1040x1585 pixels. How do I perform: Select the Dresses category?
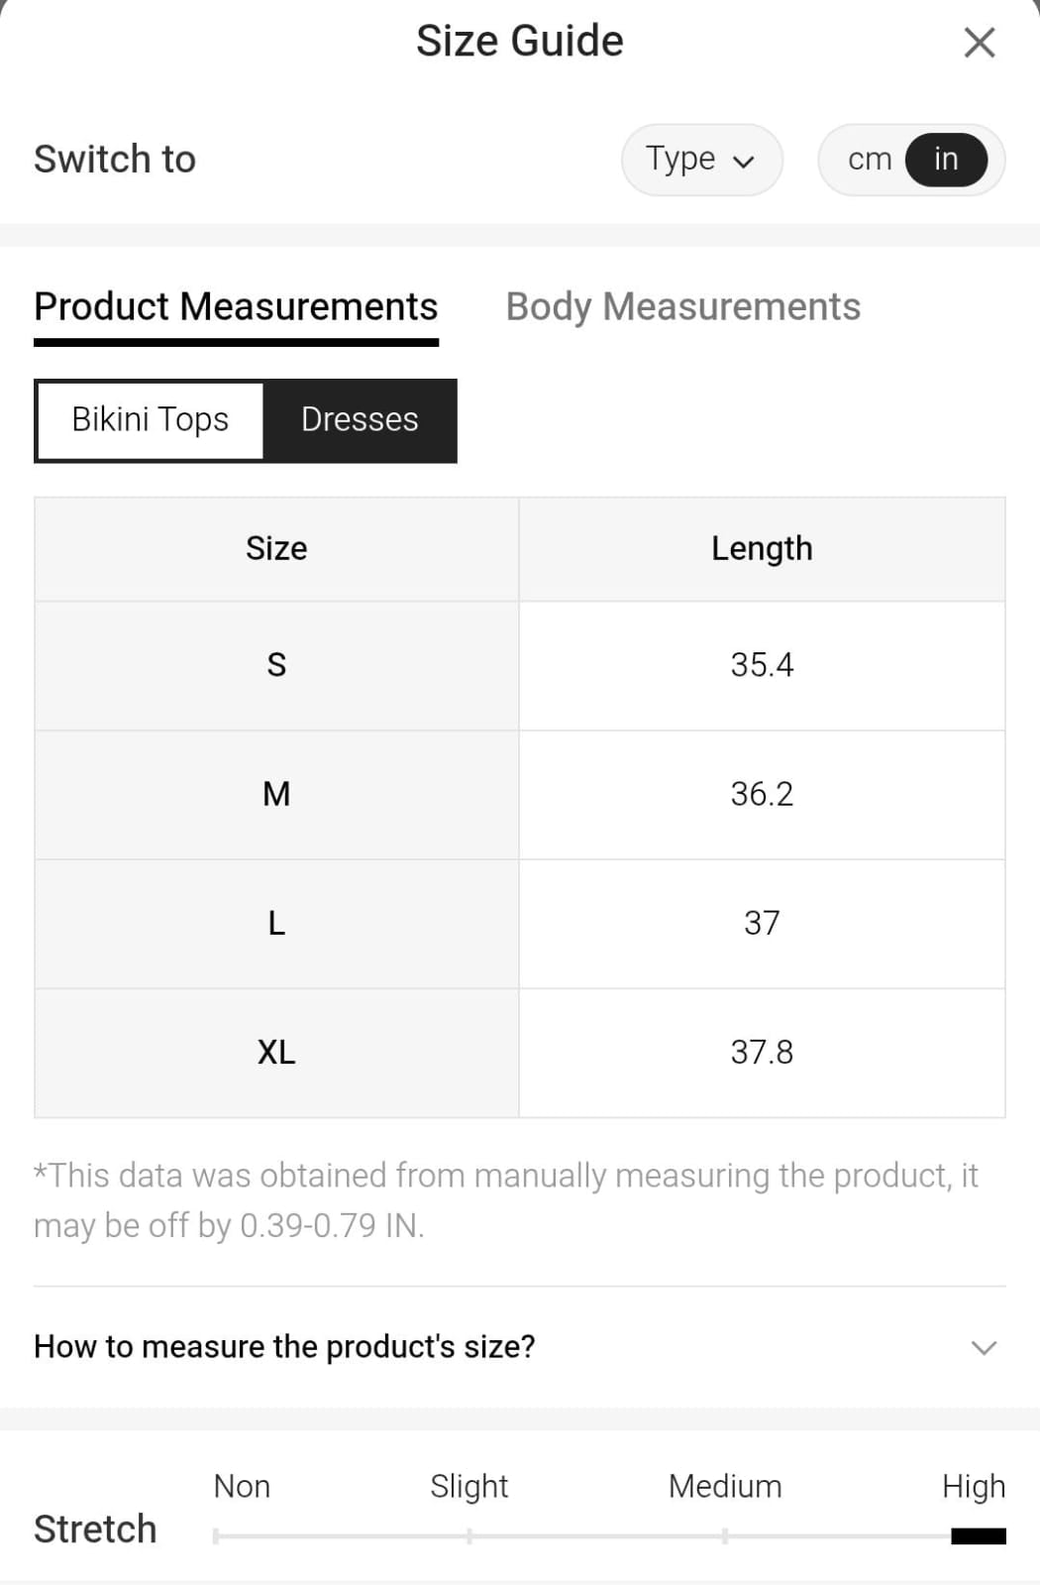(360, 420)
